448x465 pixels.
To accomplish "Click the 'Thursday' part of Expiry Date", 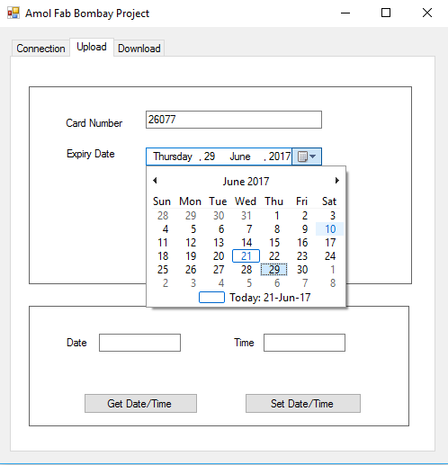I will click(173, 156).
